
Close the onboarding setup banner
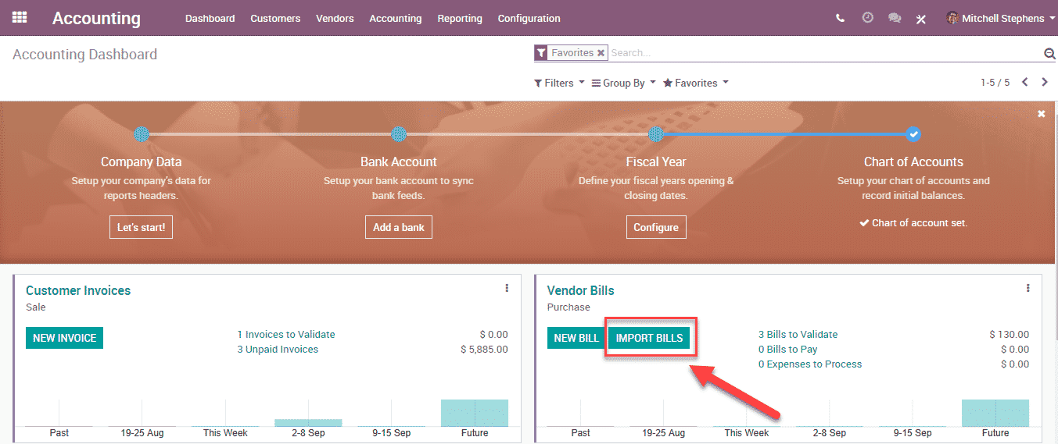coord(1041,114)
